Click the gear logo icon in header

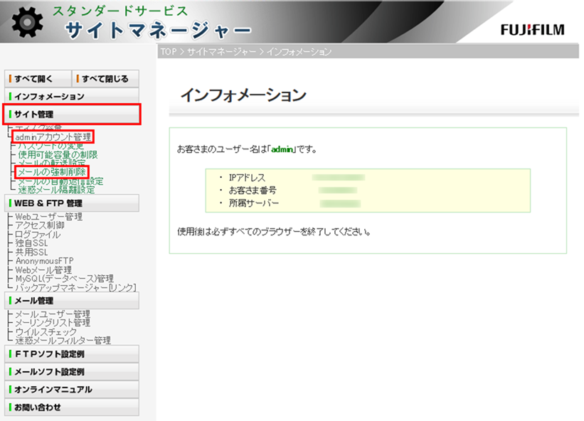(x=28, y=23)
